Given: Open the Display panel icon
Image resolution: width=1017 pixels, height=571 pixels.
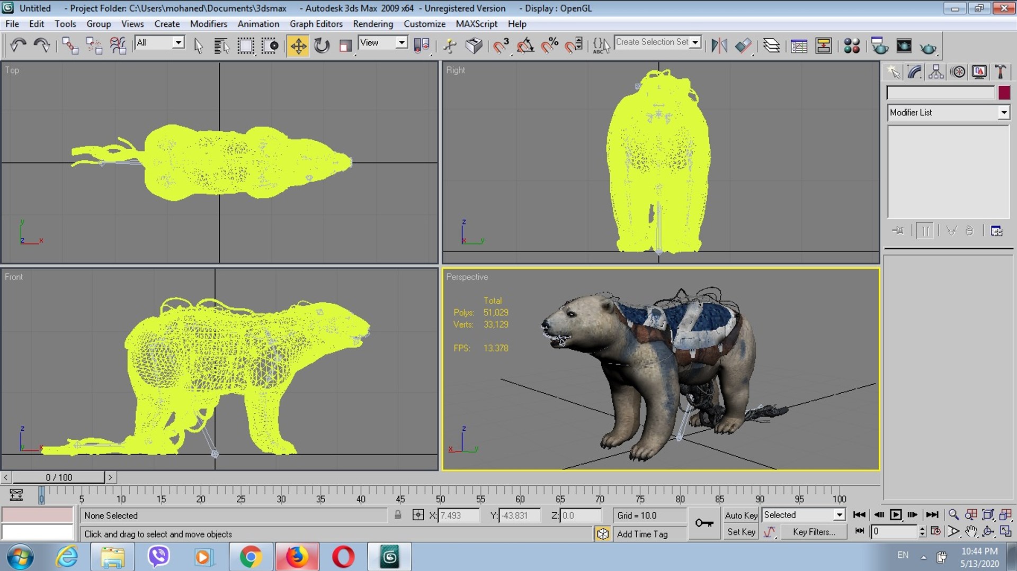Looking at the screenshot, I should [x=979, y=72].
